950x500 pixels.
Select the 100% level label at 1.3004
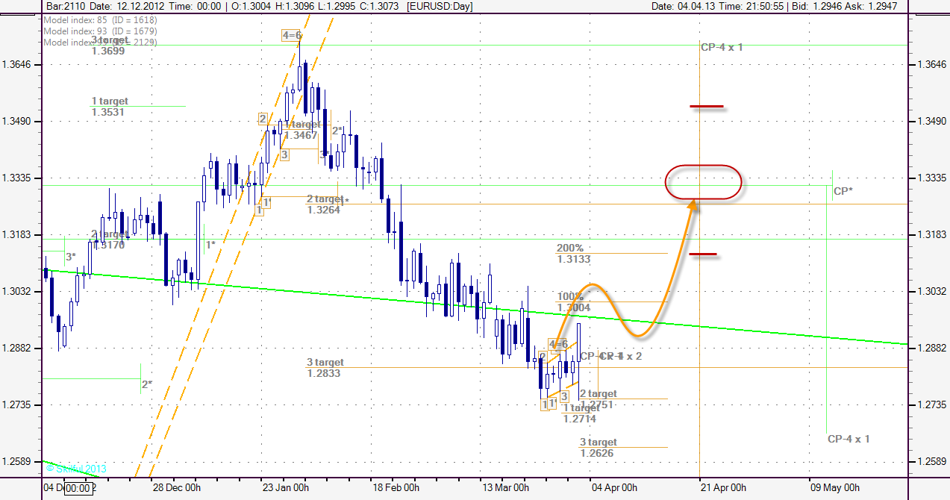pos(573,302)
